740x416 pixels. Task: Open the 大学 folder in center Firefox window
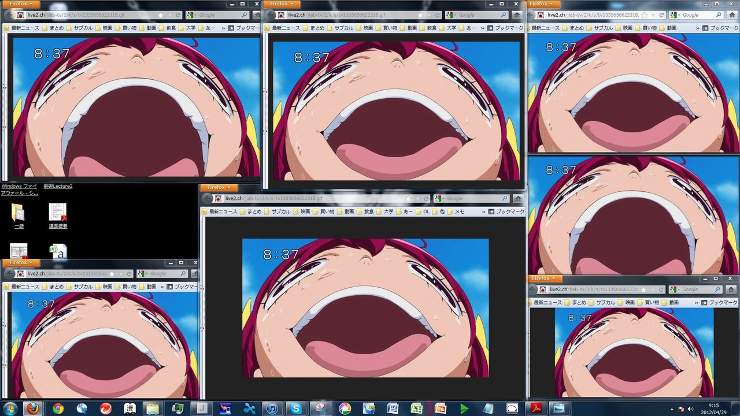[x=385, y=211]
